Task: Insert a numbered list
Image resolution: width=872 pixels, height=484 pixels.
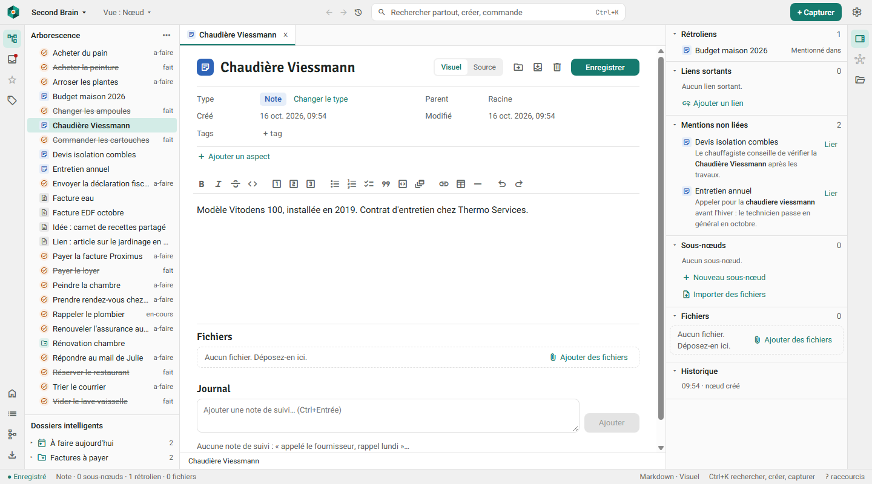Action: 352,184
